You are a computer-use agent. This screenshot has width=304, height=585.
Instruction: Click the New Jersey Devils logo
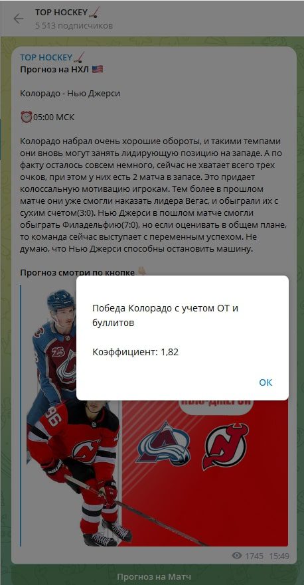pos(225,446)
